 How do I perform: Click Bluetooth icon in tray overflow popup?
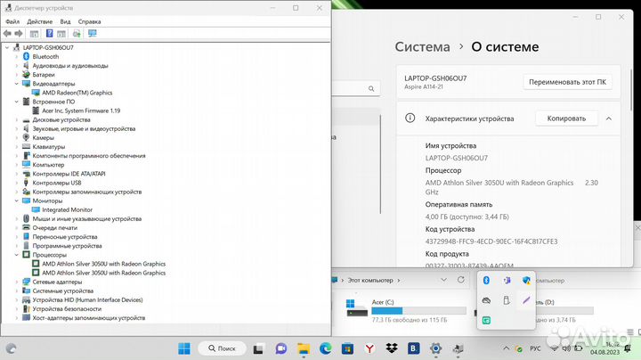486,280
